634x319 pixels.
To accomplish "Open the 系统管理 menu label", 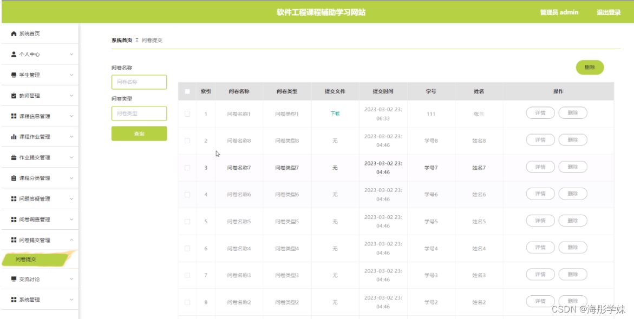I will click(30, 300).
